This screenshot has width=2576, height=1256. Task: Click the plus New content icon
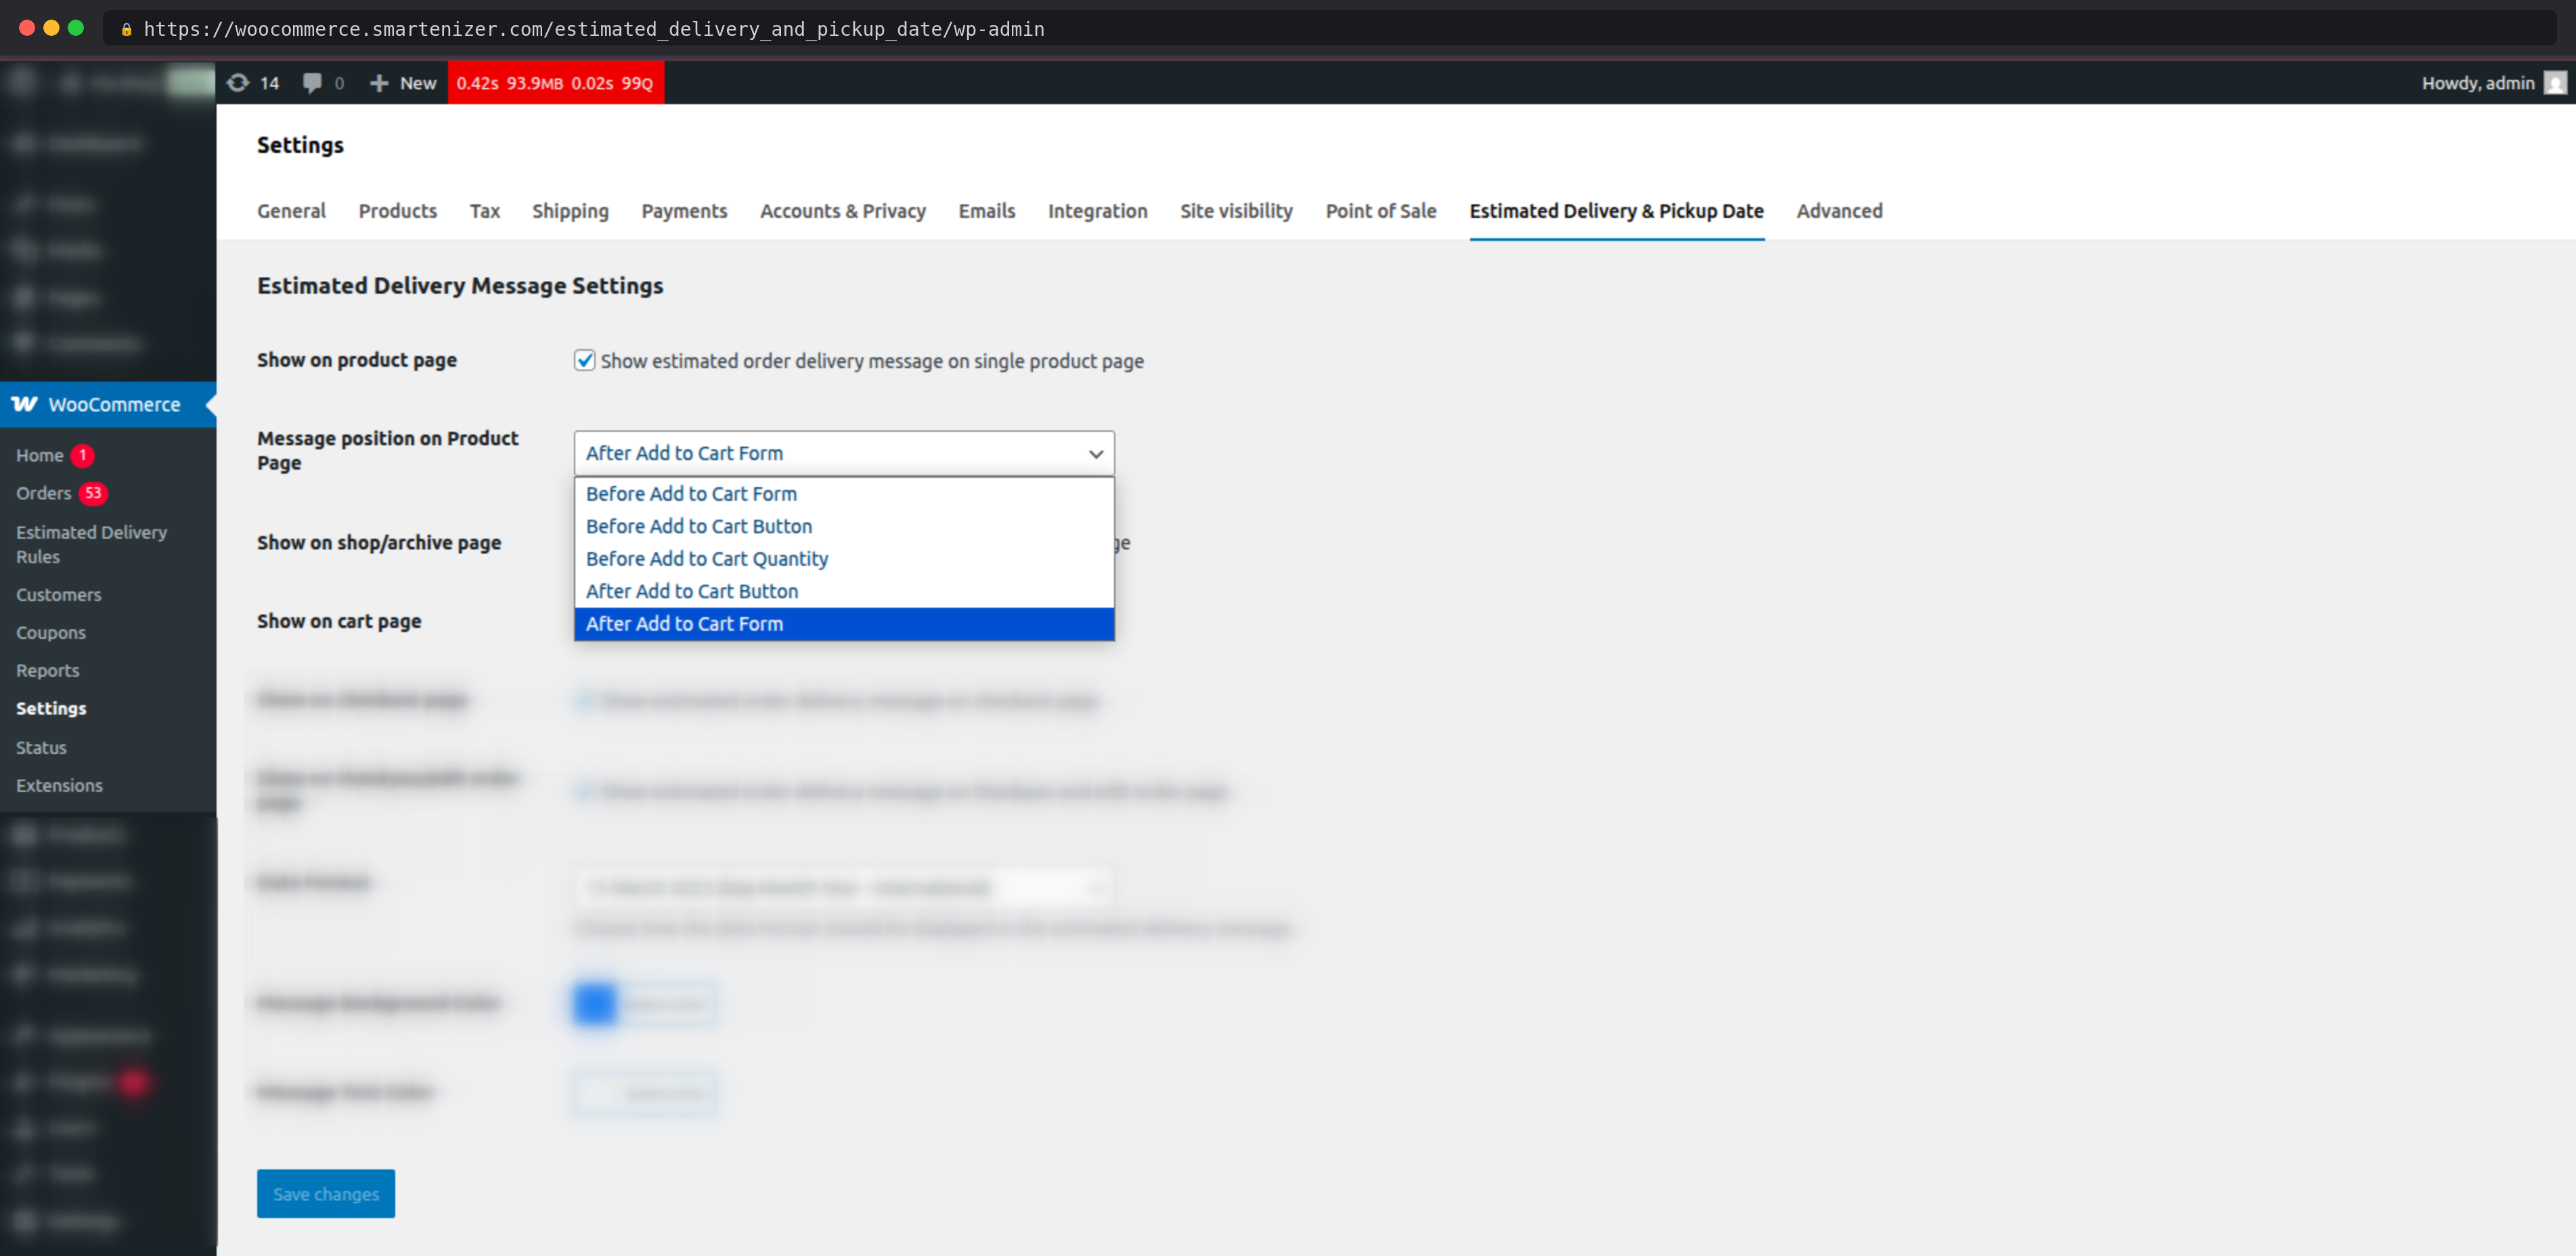pos(379,83)
